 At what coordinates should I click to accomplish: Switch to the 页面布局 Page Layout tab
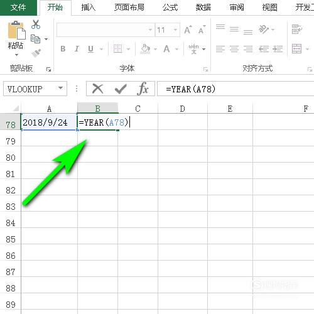point(129,8)
